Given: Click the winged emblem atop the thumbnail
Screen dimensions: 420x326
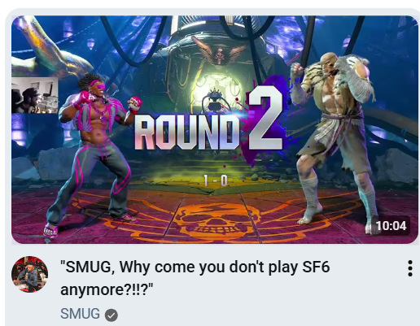Looking at the screenshot, I should click(219, 52).
